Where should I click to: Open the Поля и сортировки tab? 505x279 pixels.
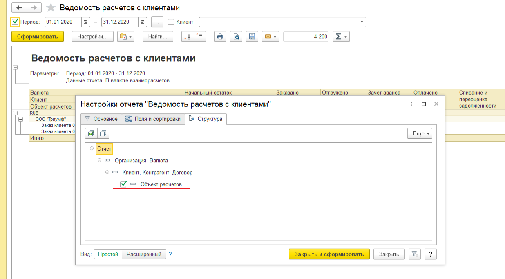click(153, 119)
